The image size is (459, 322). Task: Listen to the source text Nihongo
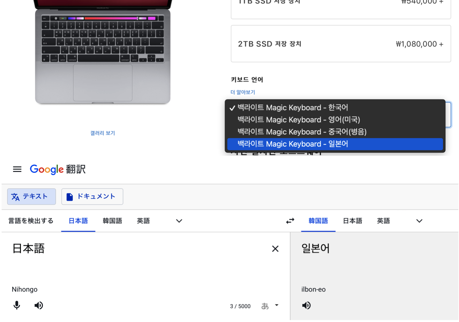pyautogui.click(x=39, y=305)
